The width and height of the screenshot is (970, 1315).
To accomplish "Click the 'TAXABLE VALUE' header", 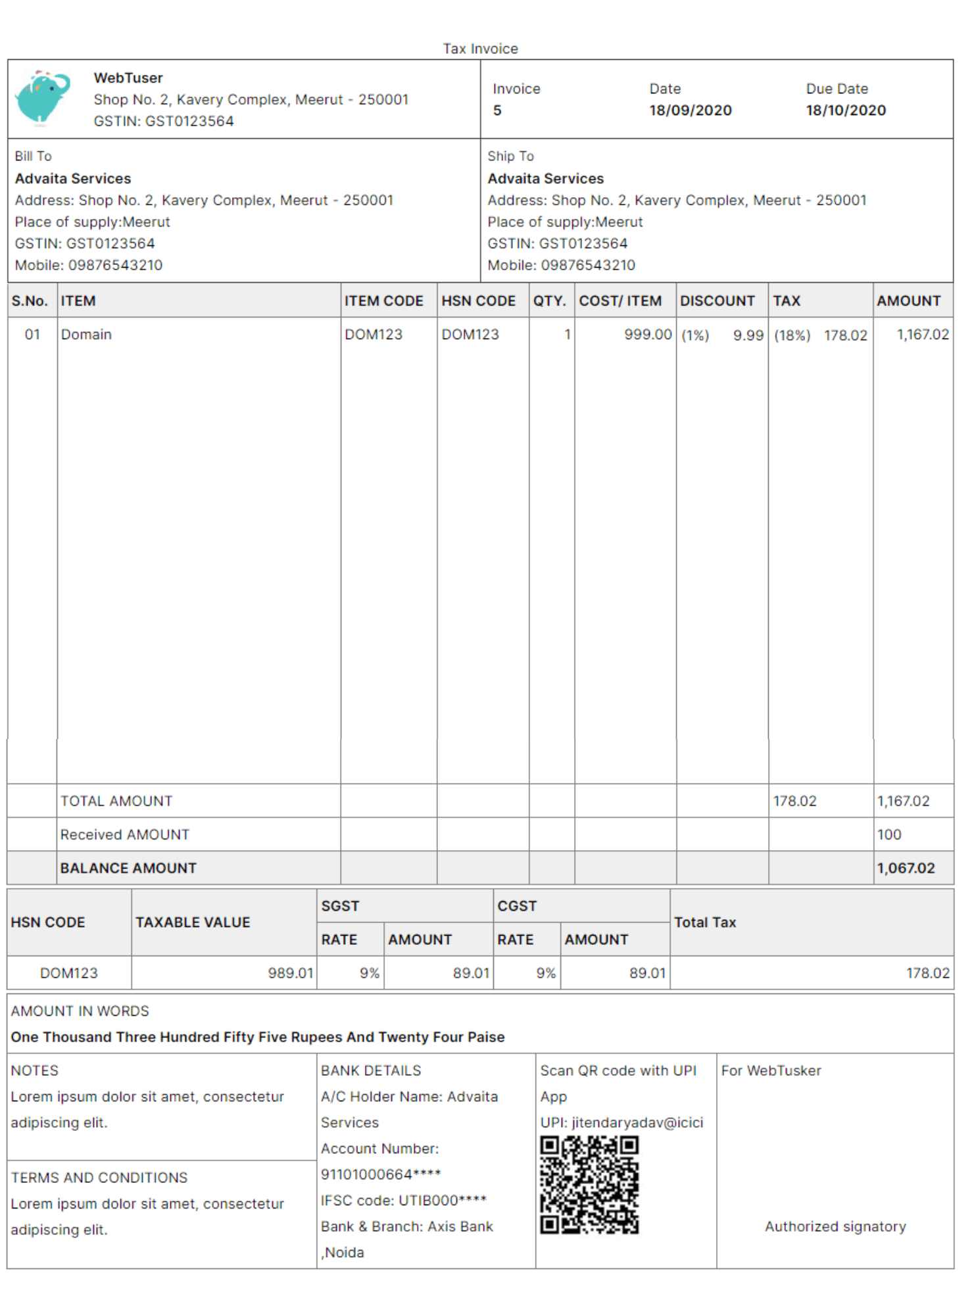I will [x=193, y=923].
